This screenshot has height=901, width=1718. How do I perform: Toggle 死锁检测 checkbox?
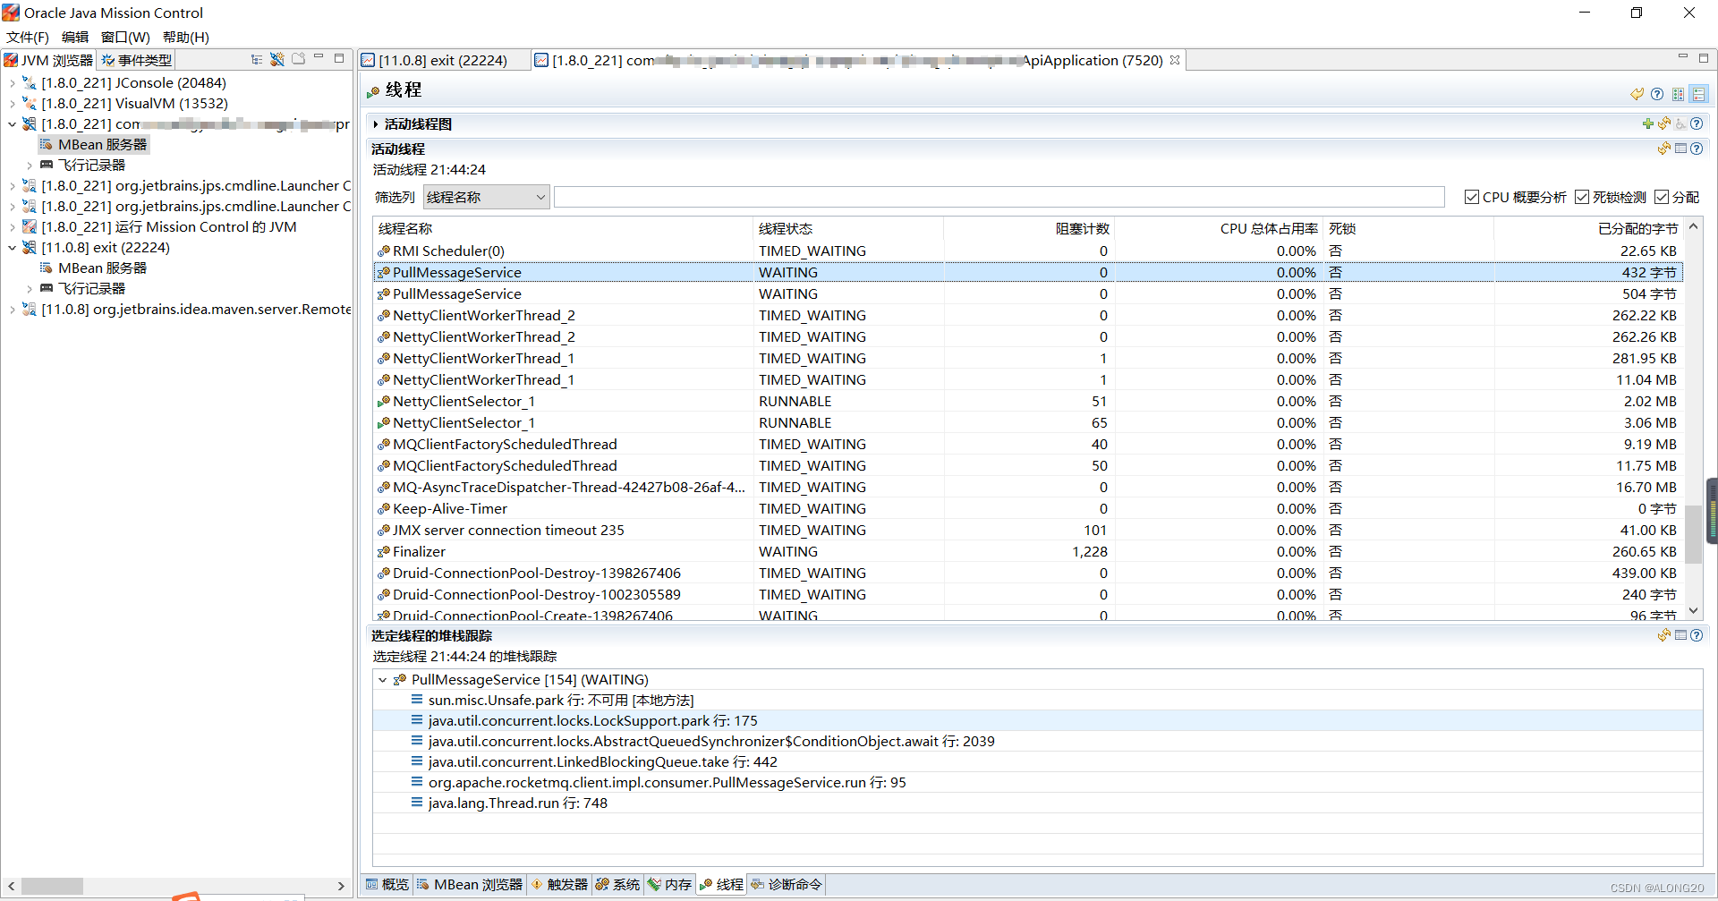click(1582, 197)
